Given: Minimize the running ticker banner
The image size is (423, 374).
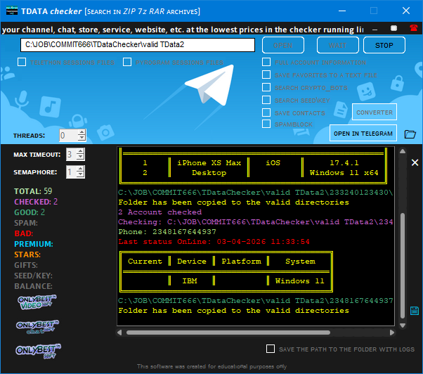Looking at the screenshot, I should click(375, 30).
